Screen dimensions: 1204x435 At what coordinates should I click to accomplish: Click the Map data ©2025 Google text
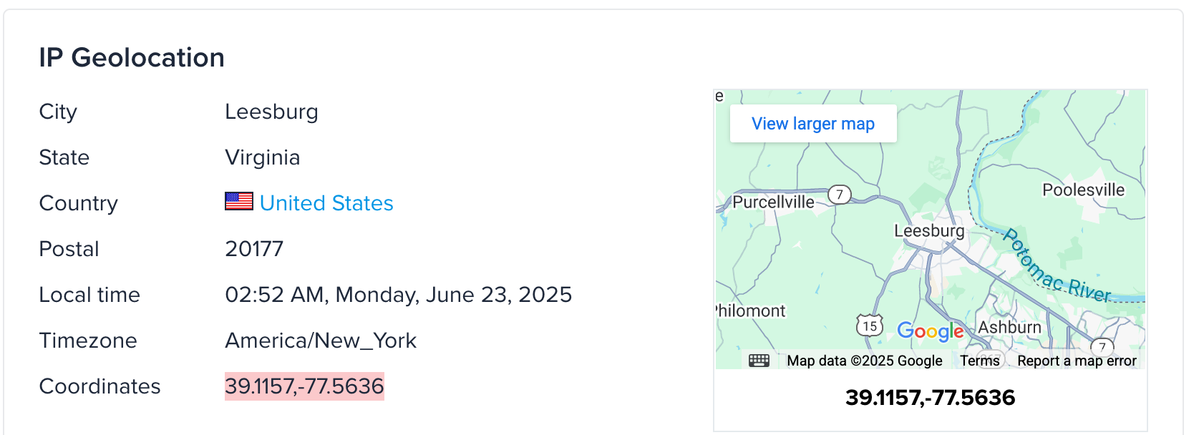click(x=865, y=361)
